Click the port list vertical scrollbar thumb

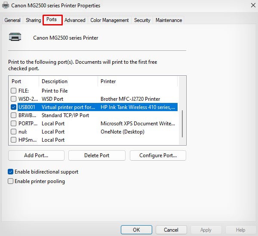point(182,124)
